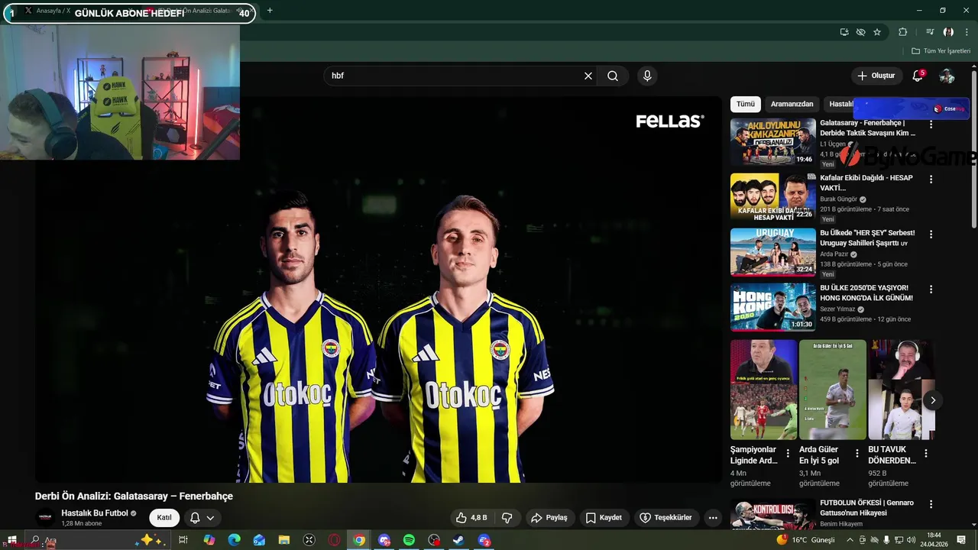This screenshot has width=978, height=550.
Task: Select the Aramanızdan filter chip
Action: (792, 104)
